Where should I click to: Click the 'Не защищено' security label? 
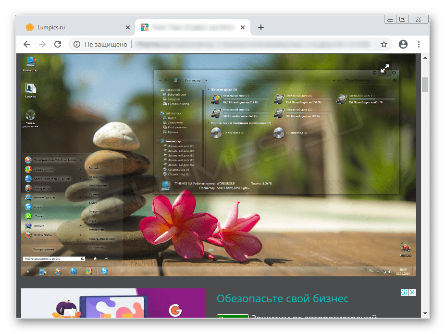click(106, 44)
